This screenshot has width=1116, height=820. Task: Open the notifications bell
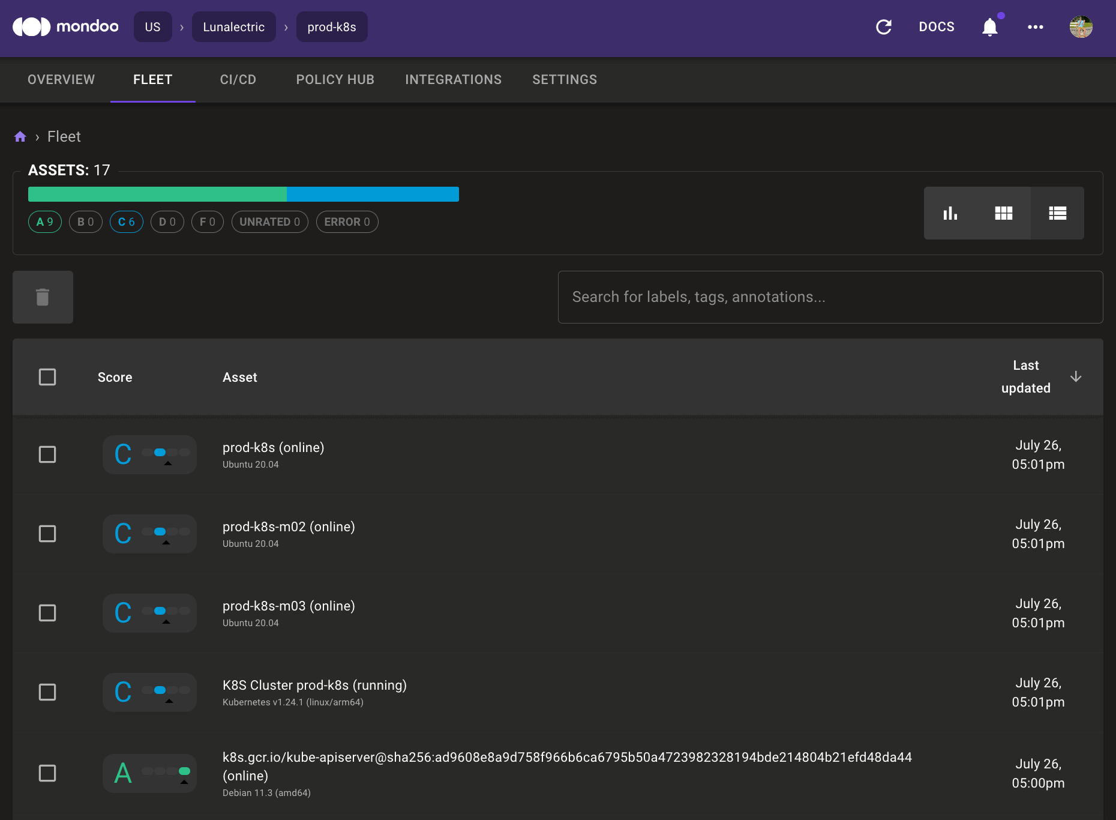[989, 26]
